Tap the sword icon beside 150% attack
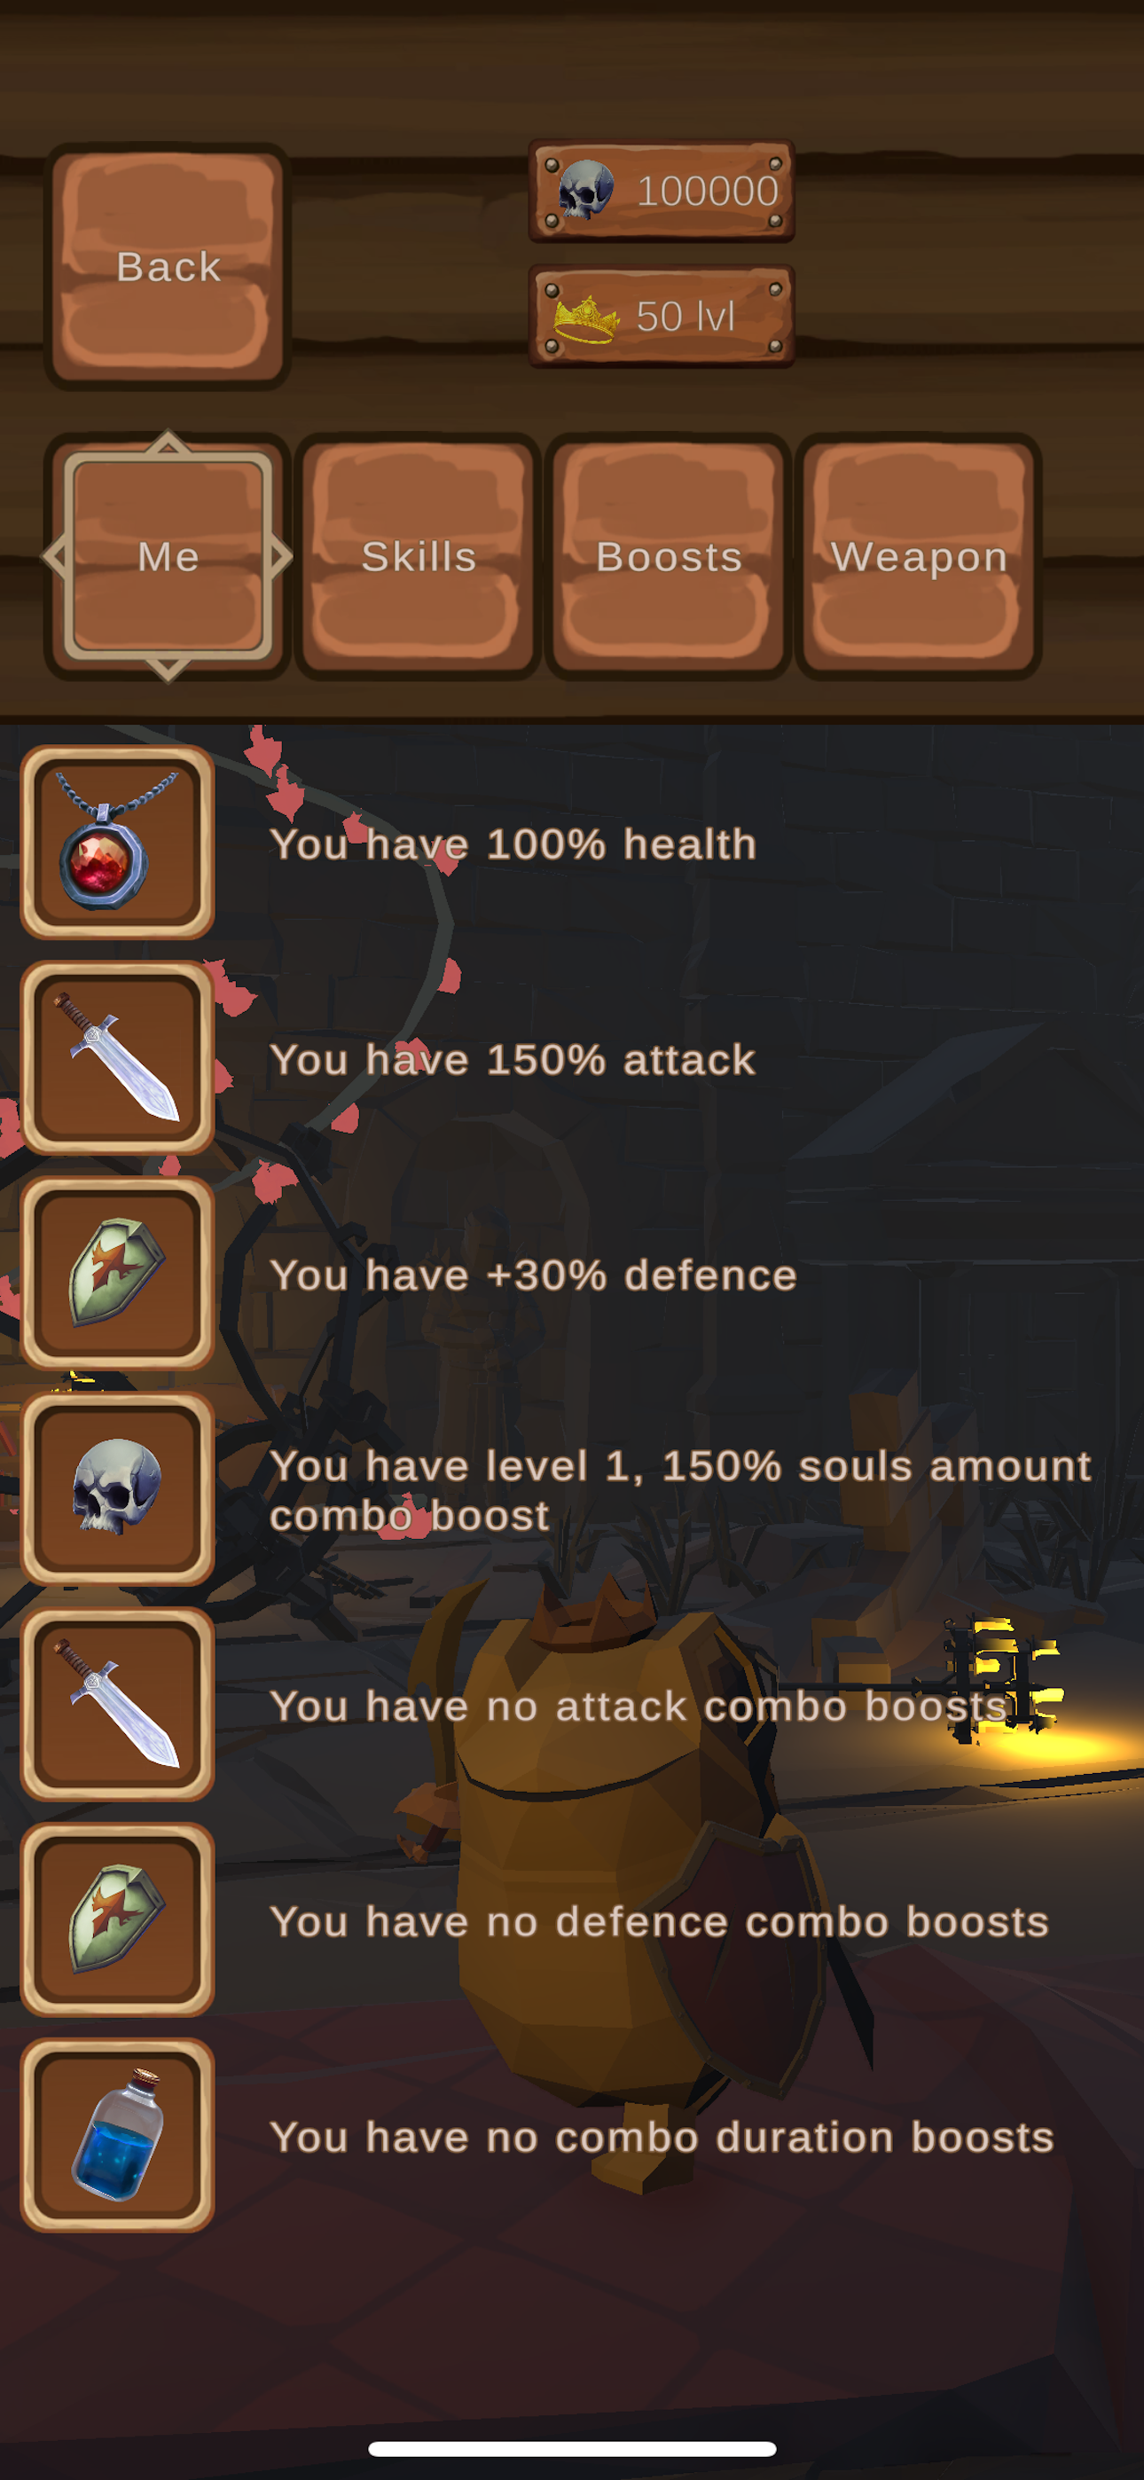 coord(117,1058)
